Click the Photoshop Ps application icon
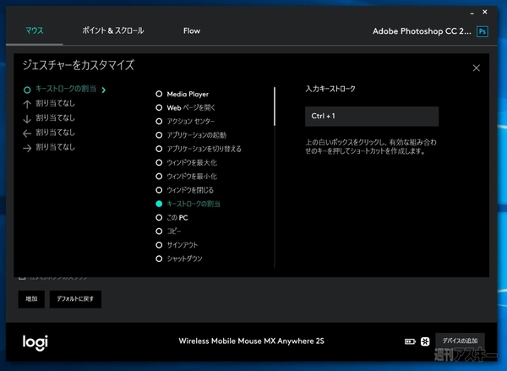 [482, 31]
